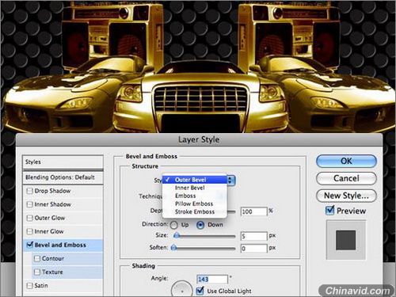
Task: Select the Down direction radio button
Action: point(200,225)
